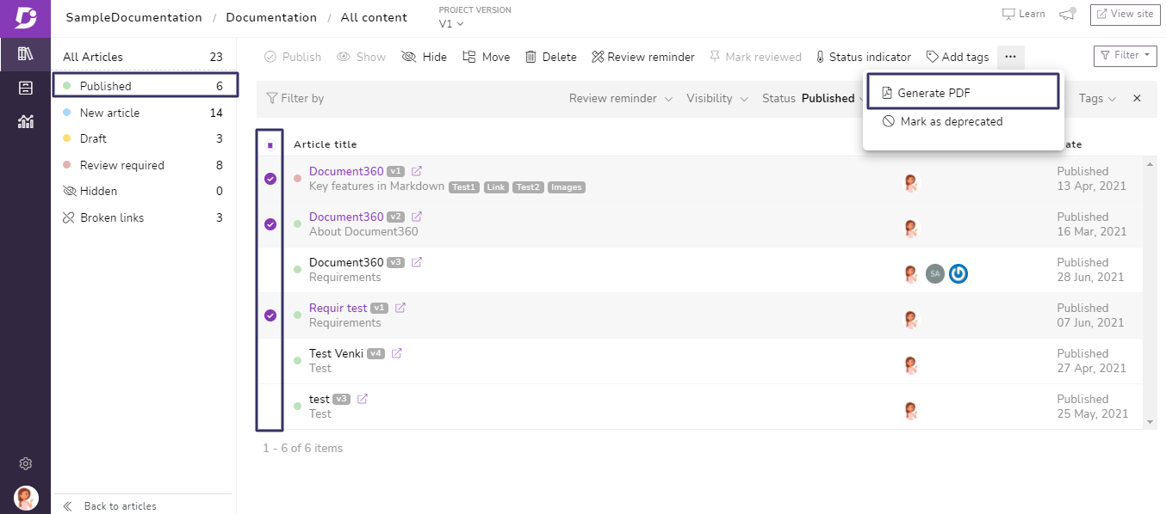Select the New article category
The height and width of the screenshot is (514, 1166).
tap(143, 113)
